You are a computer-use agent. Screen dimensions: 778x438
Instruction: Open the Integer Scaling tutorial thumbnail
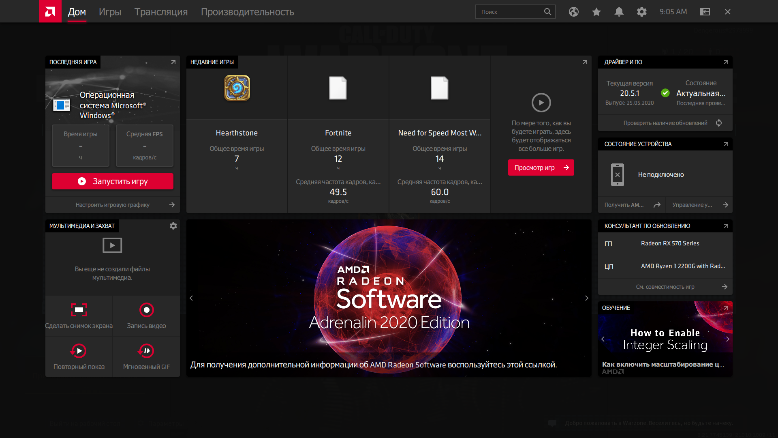(665, 339)
